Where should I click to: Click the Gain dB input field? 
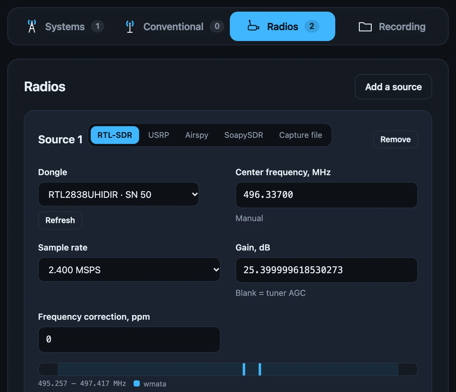(x=327, y=270)
